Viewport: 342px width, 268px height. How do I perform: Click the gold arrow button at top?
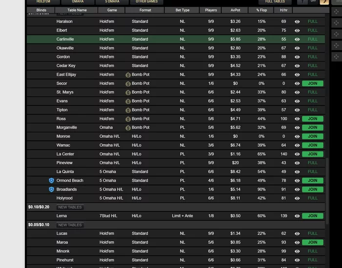point(324,2)
